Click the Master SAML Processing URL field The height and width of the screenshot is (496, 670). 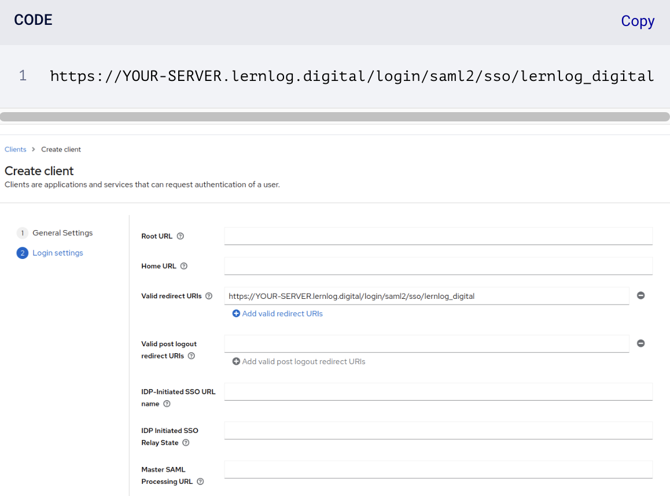[438, 469]
